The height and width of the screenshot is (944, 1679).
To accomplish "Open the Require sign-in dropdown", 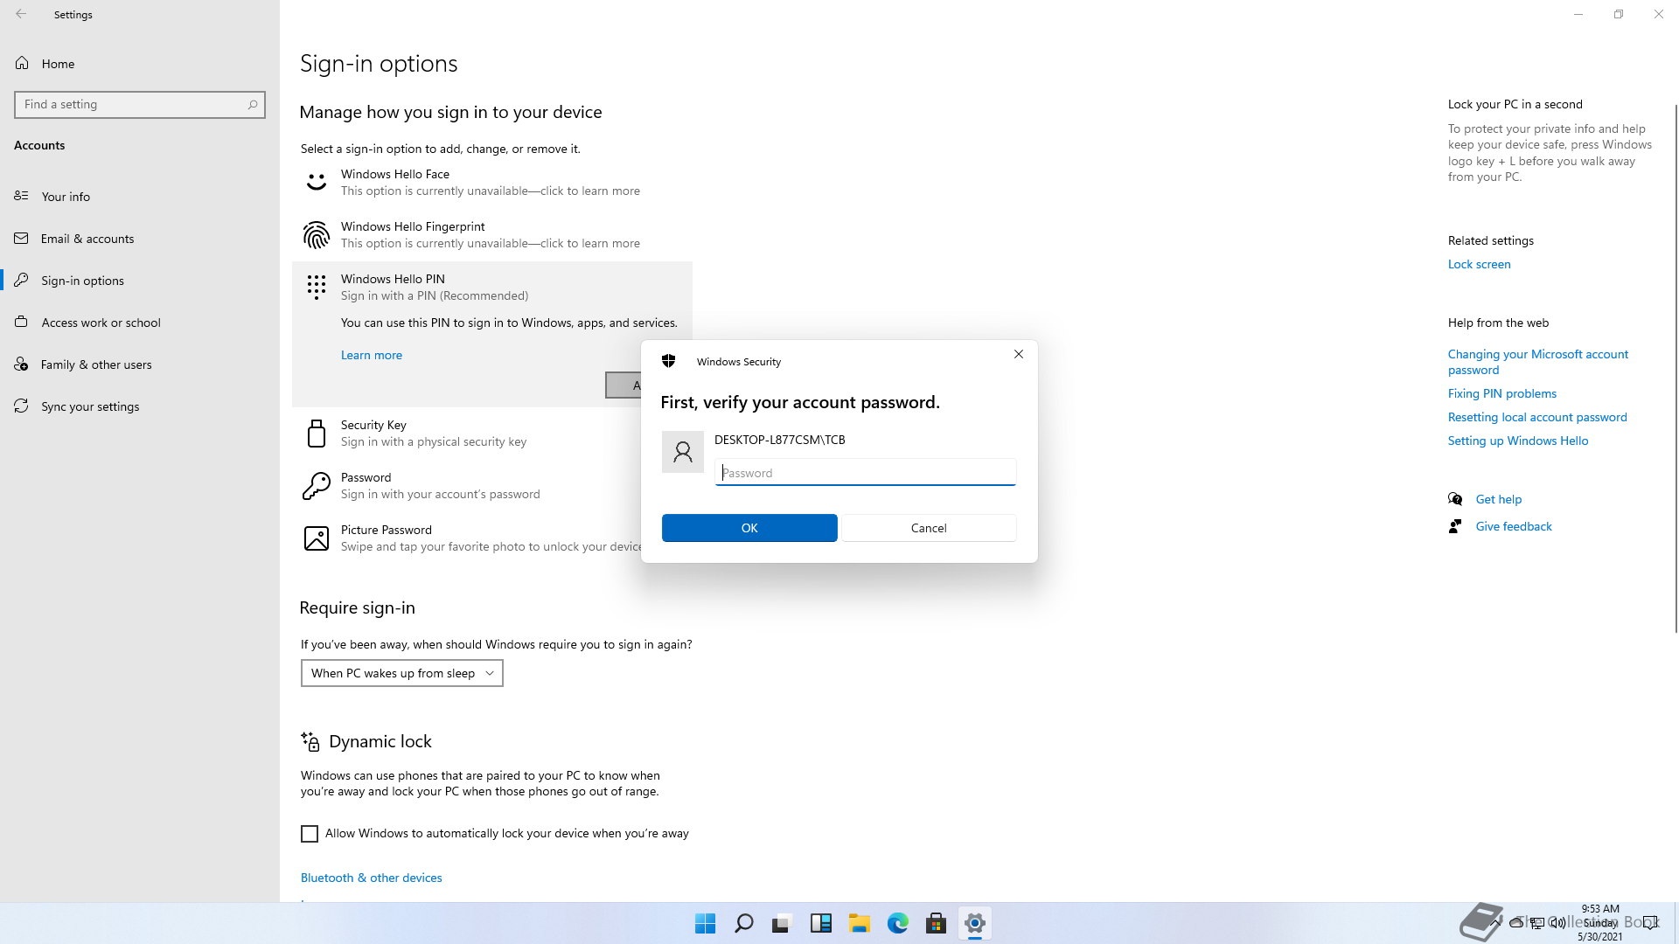I will point(402,673).
